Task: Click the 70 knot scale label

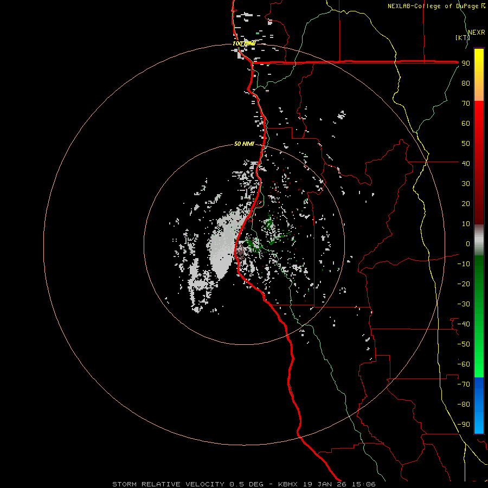Action: click(466, 104)
